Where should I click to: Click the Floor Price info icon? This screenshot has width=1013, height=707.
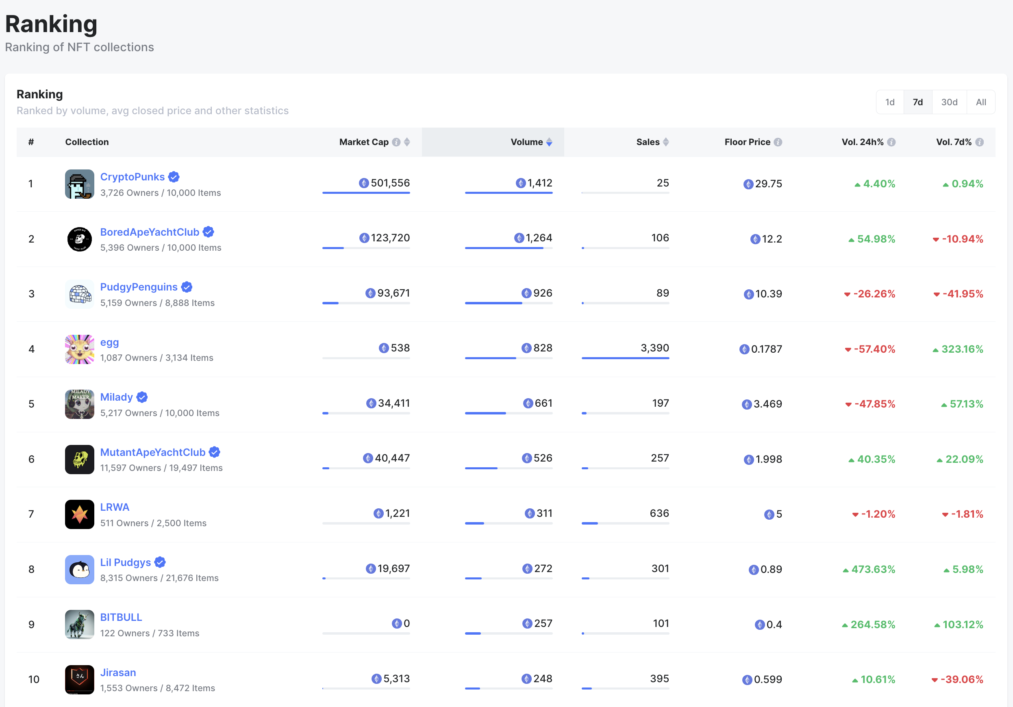point(778,142)
